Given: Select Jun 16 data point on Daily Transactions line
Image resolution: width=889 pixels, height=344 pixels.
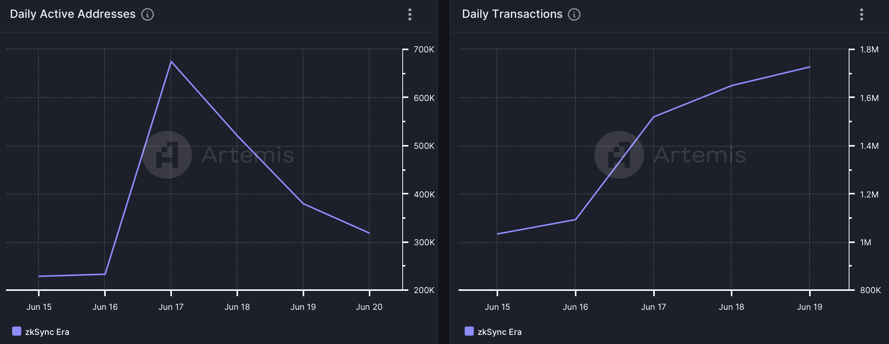Looking at the screenshot, I should click(575, 219).
